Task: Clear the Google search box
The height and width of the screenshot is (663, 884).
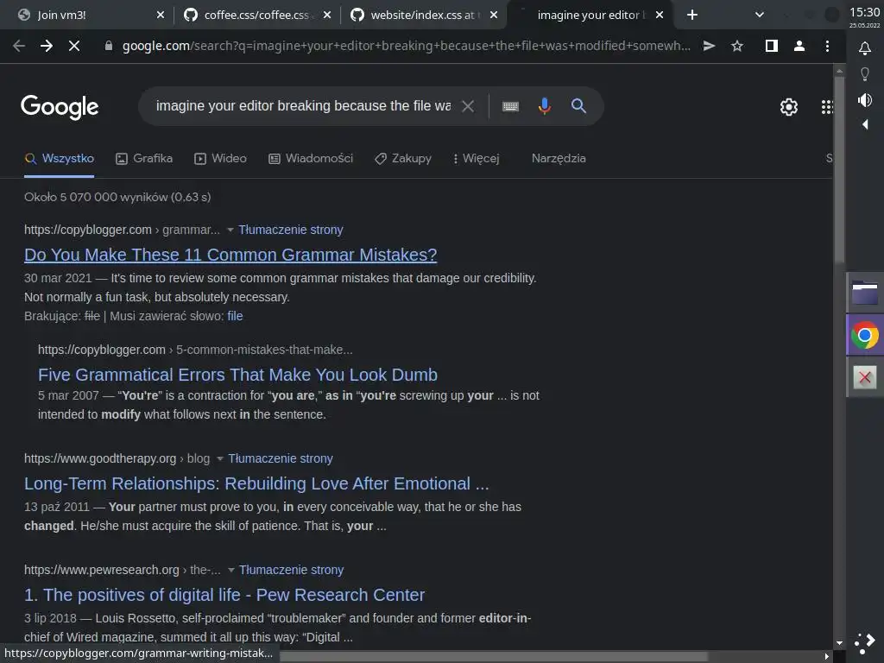Action: [x=468, y=106]
